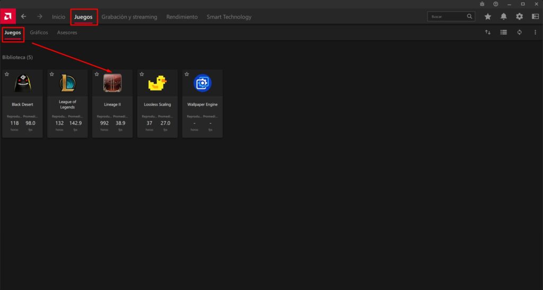
Task: Open the Wallpaper Engine icon
Action: point(203,83)
